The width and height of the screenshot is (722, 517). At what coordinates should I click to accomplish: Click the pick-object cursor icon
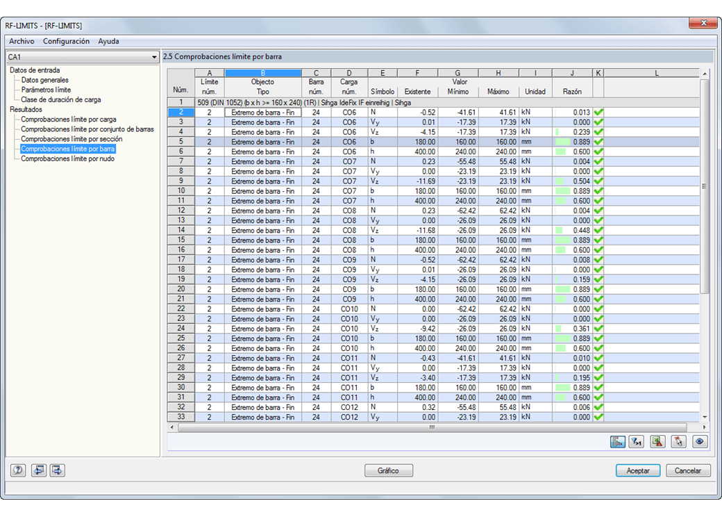pyautogui.click(x=678, y=441)
